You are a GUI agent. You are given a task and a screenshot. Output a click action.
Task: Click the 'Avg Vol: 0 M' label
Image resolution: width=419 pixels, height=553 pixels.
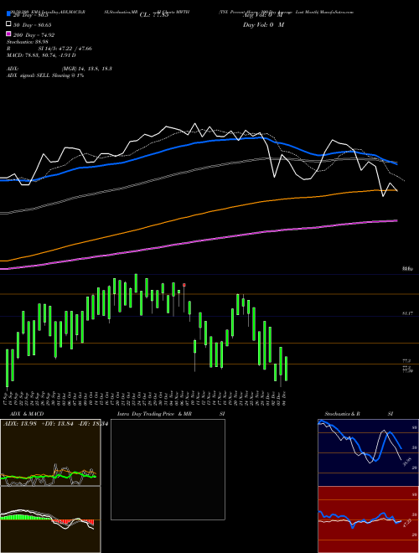(x=262, y=15)
